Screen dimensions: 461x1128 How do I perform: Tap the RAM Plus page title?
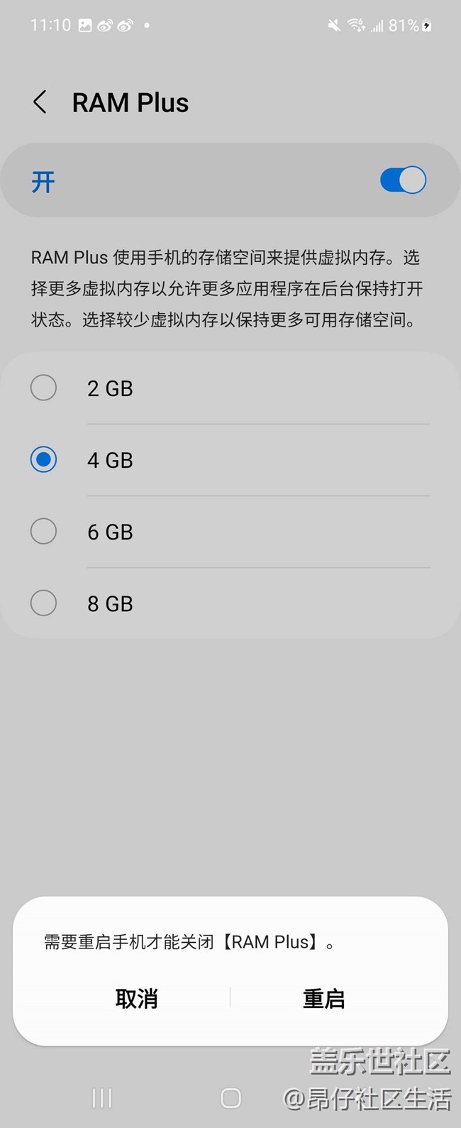point(130,103)
